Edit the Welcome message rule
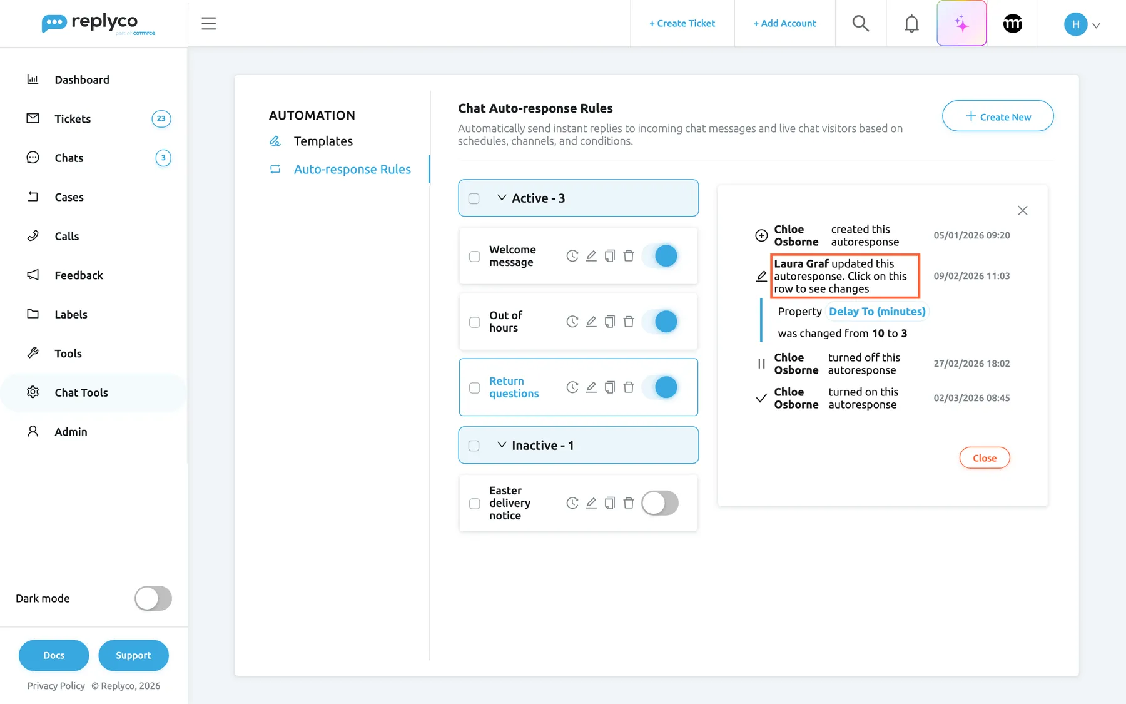 (x=591, y=256)
